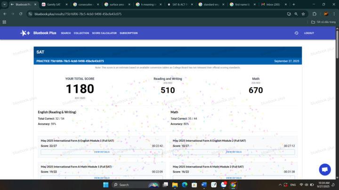Open File Explorer from the taskbar
339x190 pixels.
click(175, 185)
